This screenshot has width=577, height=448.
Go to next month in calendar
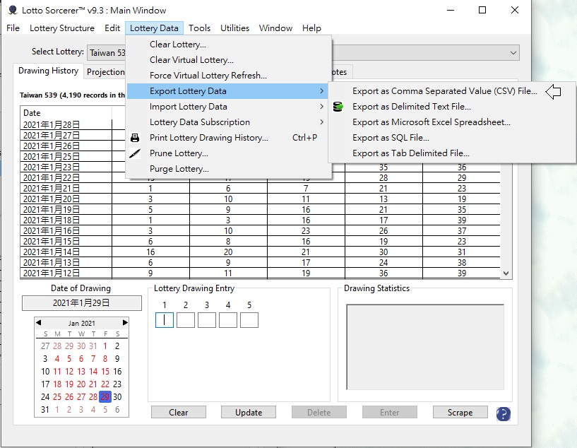(x=125, y=323)
